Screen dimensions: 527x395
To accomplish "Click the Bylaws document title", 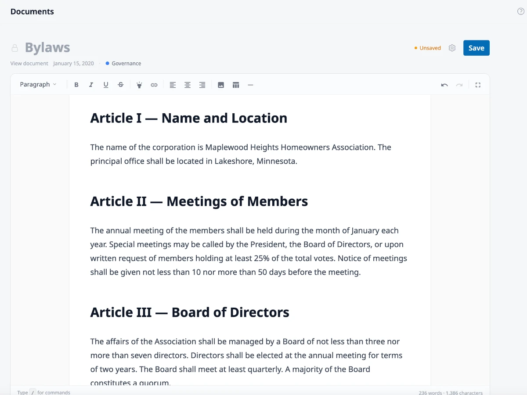I will point(47,47).
